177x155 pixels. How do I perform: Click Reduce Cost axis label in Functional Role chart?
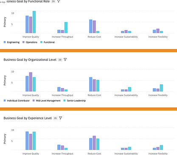94,37
